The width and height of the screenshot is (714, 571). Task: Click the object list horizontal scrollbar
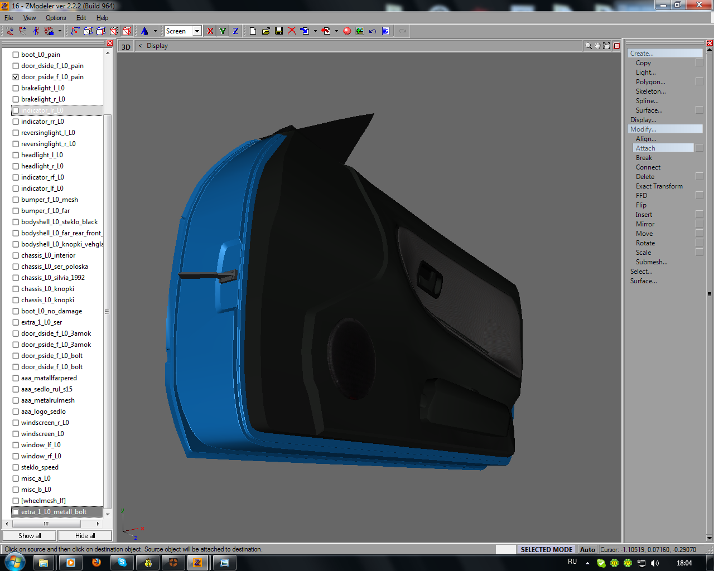[x=47, y=524]
